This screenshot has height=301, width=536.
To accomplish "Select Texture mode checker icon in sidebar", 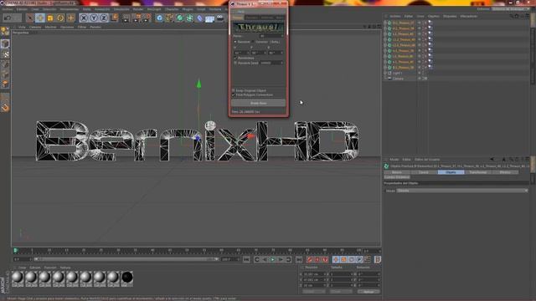I will [x=5, y=54].
